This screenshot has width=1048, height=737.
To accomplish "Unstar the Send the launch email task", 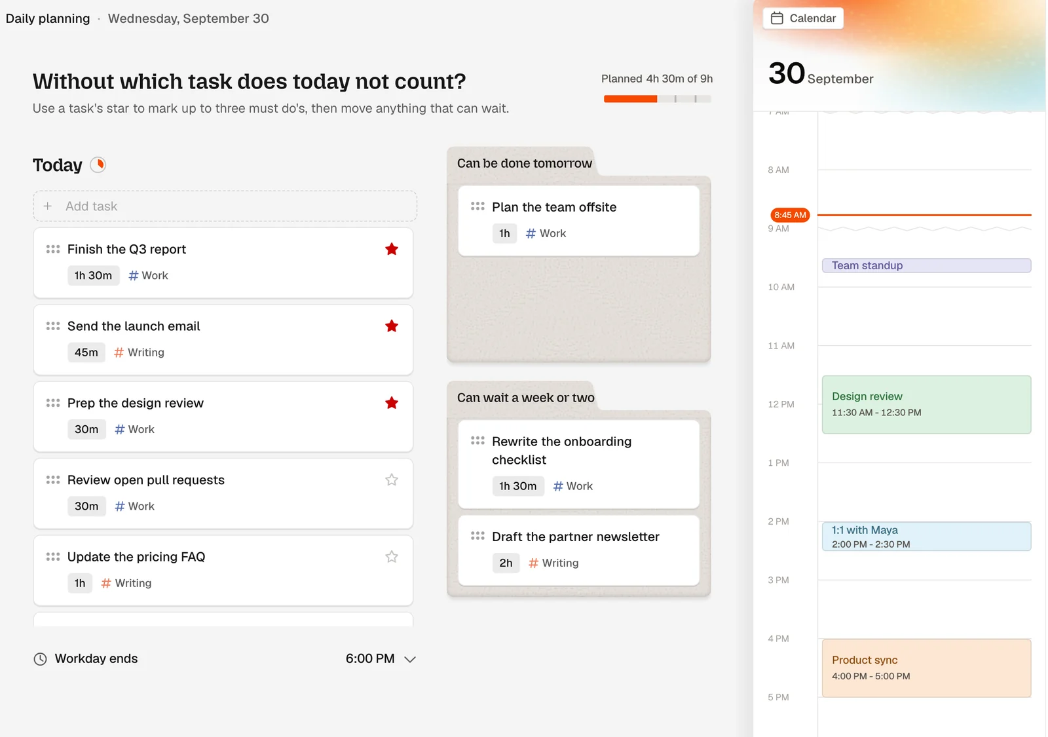I will pyautogui.click(x=392, y=326).
